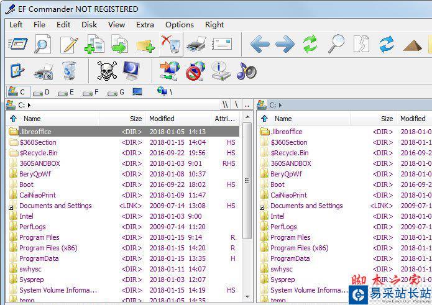Open the search magnifying glass icon
The image size is (432, 305).
click(336, 44)
